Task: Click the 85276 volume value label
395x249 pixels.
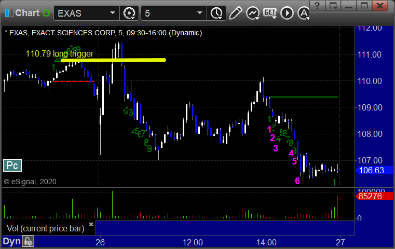Action: 374,197
